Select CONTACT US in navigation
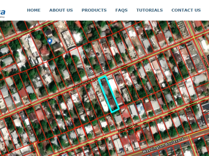This screenshot has height=156, width=209. tap(186, 10)
